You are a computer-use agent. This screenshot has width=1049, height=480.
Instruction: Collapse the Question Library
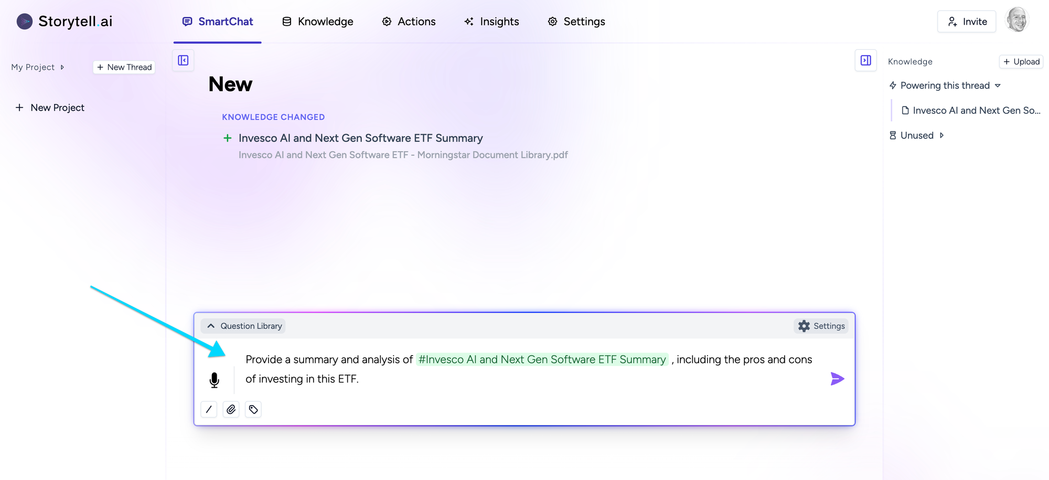pyautogui.click(x=243, y=326)
